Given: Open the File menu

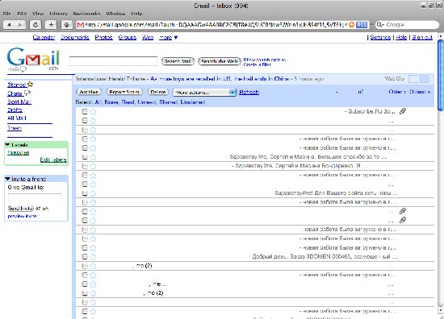Looking at the screenshot, I should (6, 14).
